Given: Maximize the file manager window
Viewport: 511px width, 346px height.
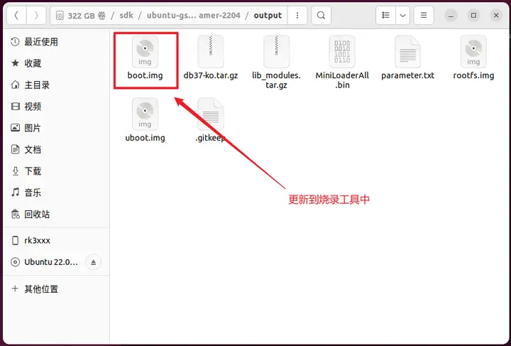Looking at the screenshot, I should click(x=473, y=16).
